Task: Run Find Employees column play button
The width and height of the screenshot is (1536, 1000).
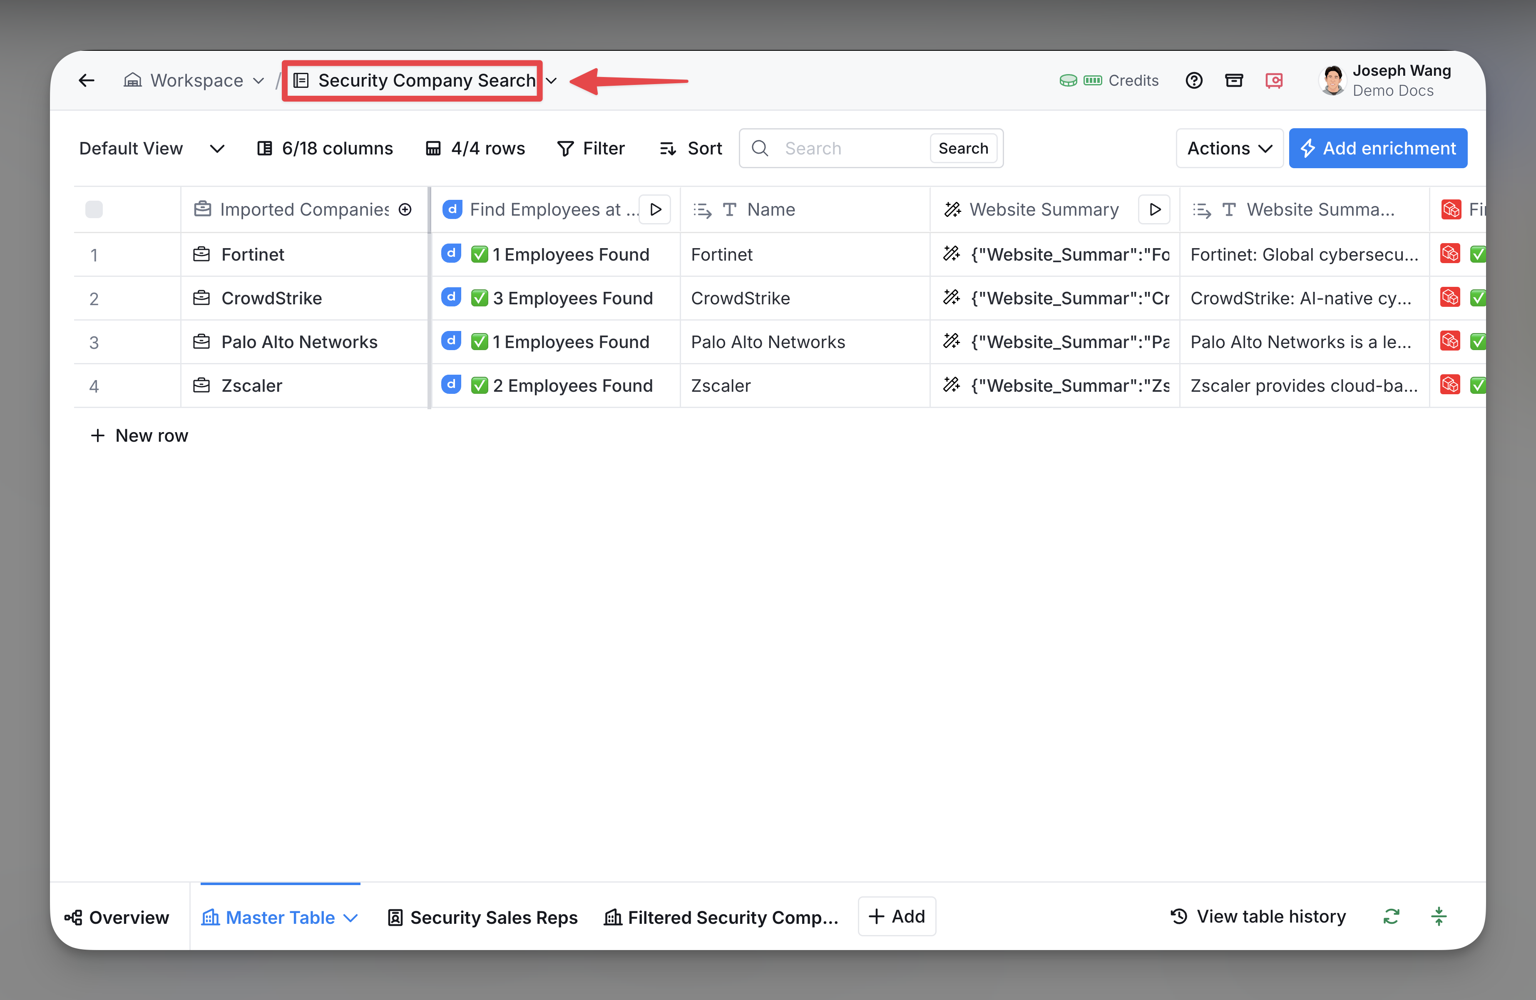Action: click(656, 209)
